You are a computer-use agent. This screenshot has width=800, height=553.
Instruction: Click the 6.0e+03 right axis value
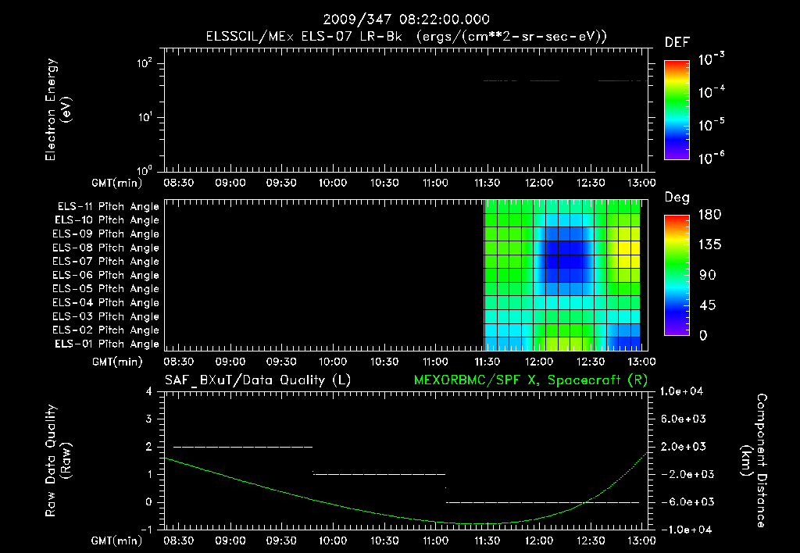point(683,419)
